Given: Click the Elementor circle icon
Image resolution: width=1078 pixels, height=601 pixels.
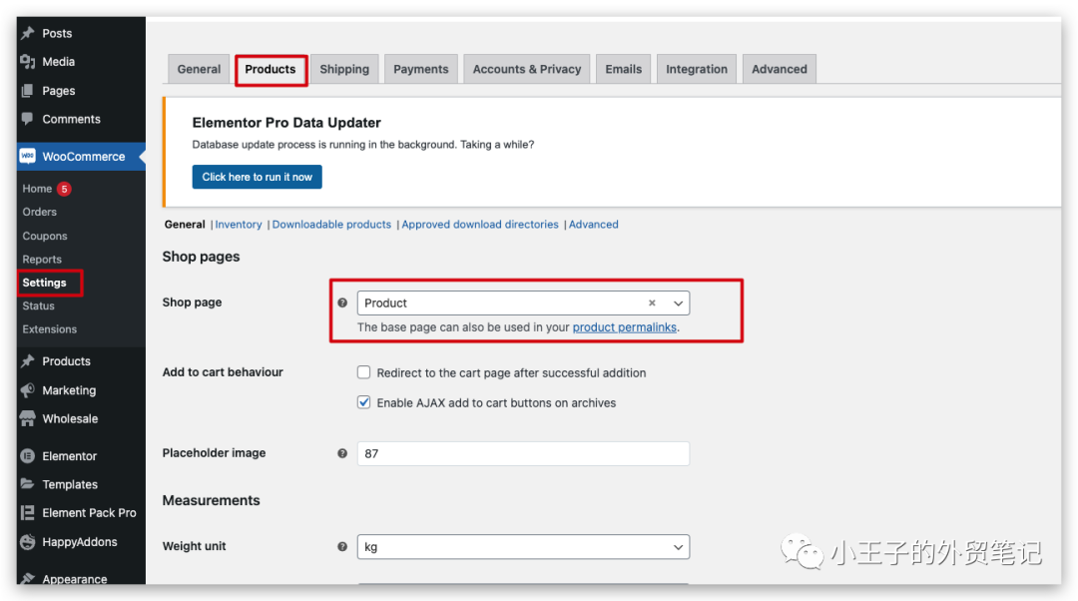Looking at the screenshot, I should (28, 456).
